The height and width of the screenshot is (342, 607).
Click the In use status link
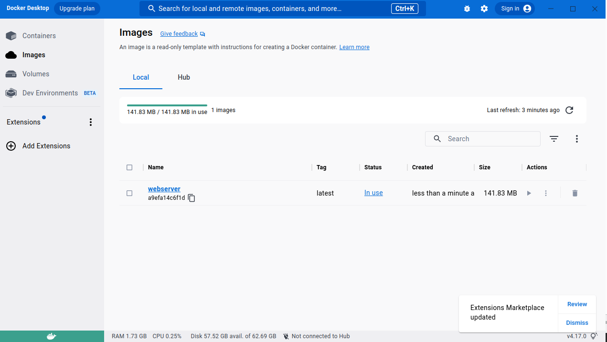point(373,193)
